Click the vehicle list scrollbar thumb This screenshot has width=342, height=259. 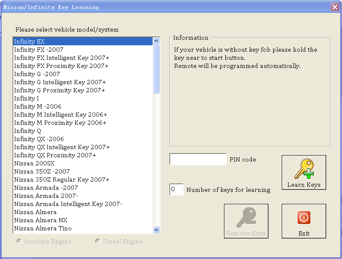click(156, 69)
